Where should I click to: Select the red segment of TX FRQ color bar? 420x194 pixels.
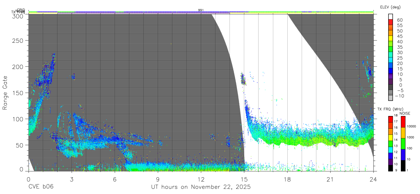(391, 119)
